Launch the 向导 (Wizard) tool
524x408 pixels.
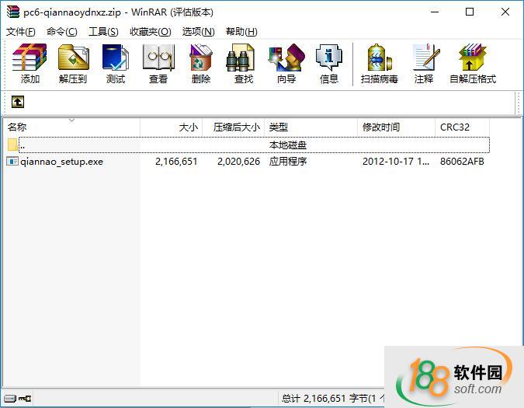click(286, 64)
